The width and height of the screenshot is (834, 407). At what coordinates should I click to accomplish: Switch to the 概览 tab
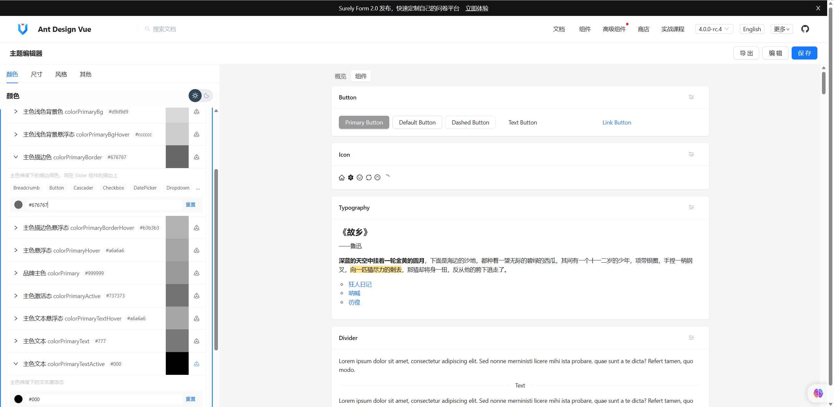coord(340,76)
